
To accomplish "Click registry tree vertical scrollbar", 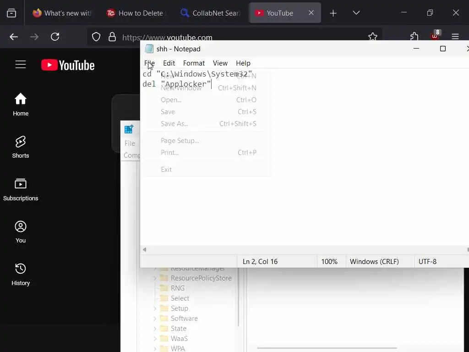I will point(238,297).
